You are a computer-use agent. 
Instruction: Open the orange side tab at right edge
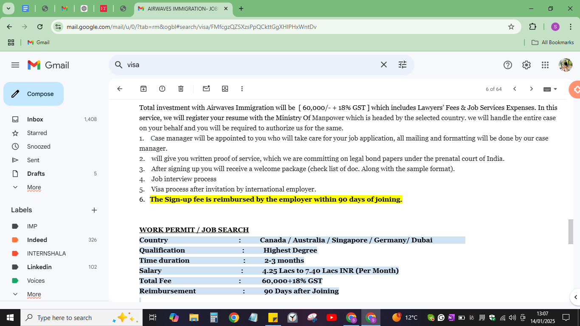pyautogui.click(x=576, y=90)
